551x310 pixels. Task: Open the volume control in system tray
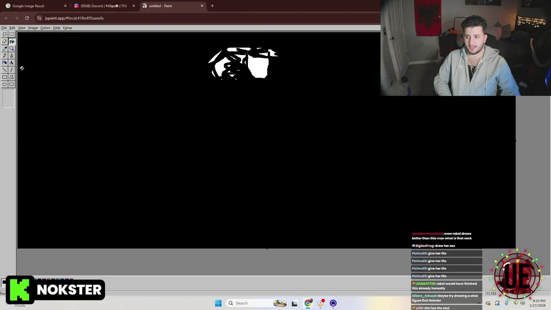[523, 303]
